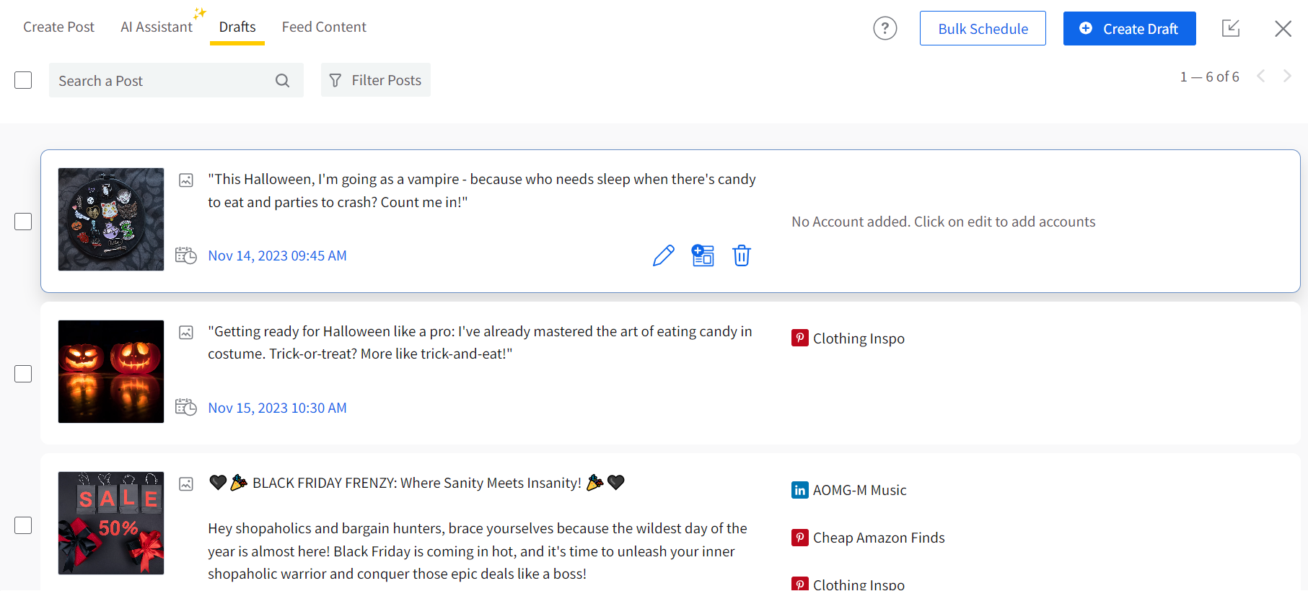Screen dimensions: 1308x591
Task: Click the Create Draft button
Action: point(1129,29)
